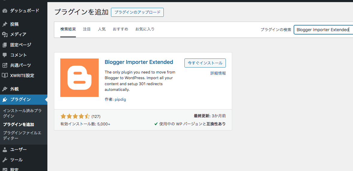The width and height of the screenshot is (353, 171).
Task: Switch to the 検索結果 tab
Action: tap(68, 29)
